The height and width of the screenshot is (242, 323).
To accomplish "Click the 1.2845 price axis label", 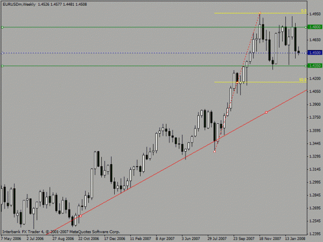I will [x=315, y=195].
